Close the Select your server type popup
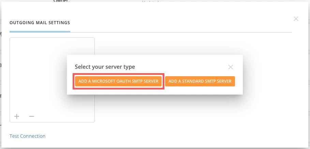This screenshot has height=149, width=310. coord(231,67)
